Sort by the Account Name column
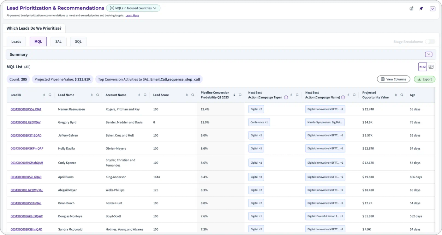The height and width of the screenshot is (235, 442). point(139,95)
